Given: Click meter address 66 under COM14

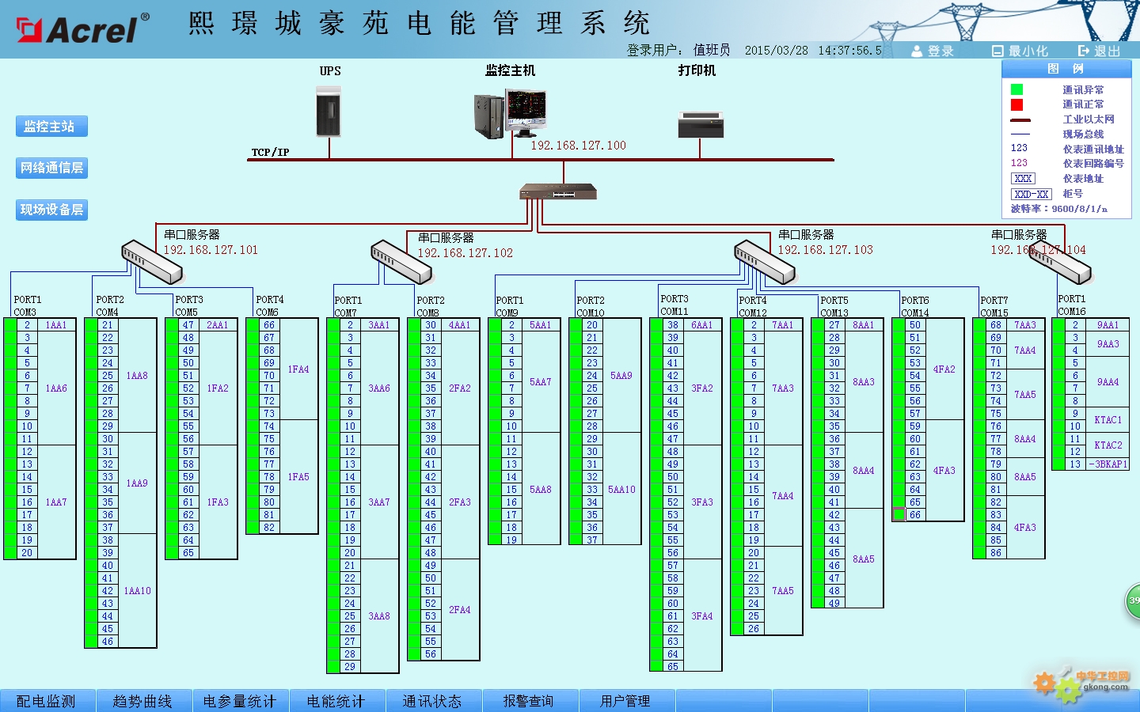Looking at the screenshot, I should click(x=915, y=515).
